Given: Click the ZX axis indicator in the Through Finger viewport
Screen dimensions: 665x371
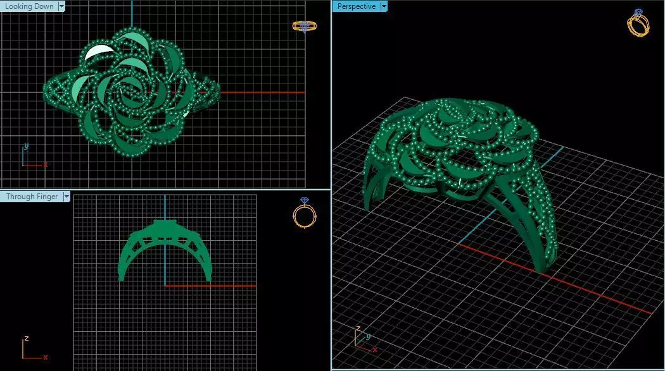Looking at the screenshot, I should click(34, 348).
